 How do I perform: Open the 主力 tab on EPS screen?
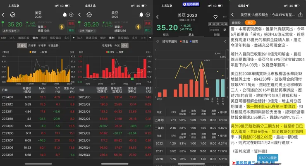pos(143,38)
